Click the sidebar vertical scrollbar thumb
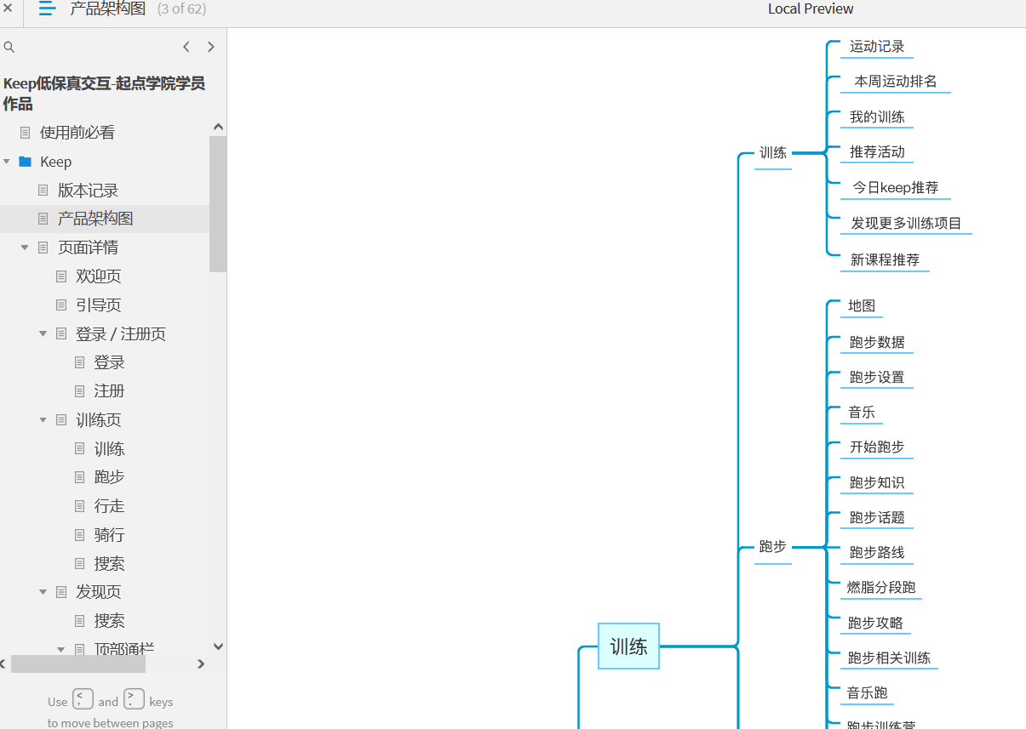 click(218, 204)
